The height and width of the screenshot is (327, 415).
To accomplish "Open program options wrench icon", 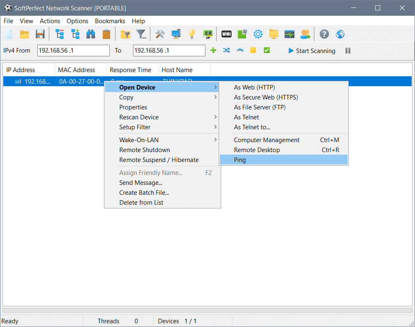I will pos(160,34).
